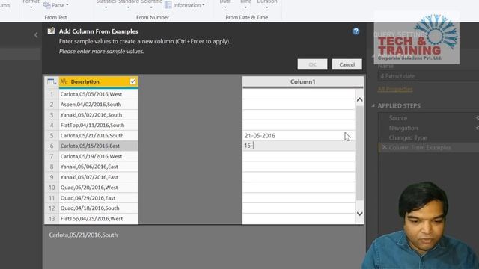Select row 'Quad,05/20/2016,West'
The image size is (479, 269).
(x=98, y=188)
